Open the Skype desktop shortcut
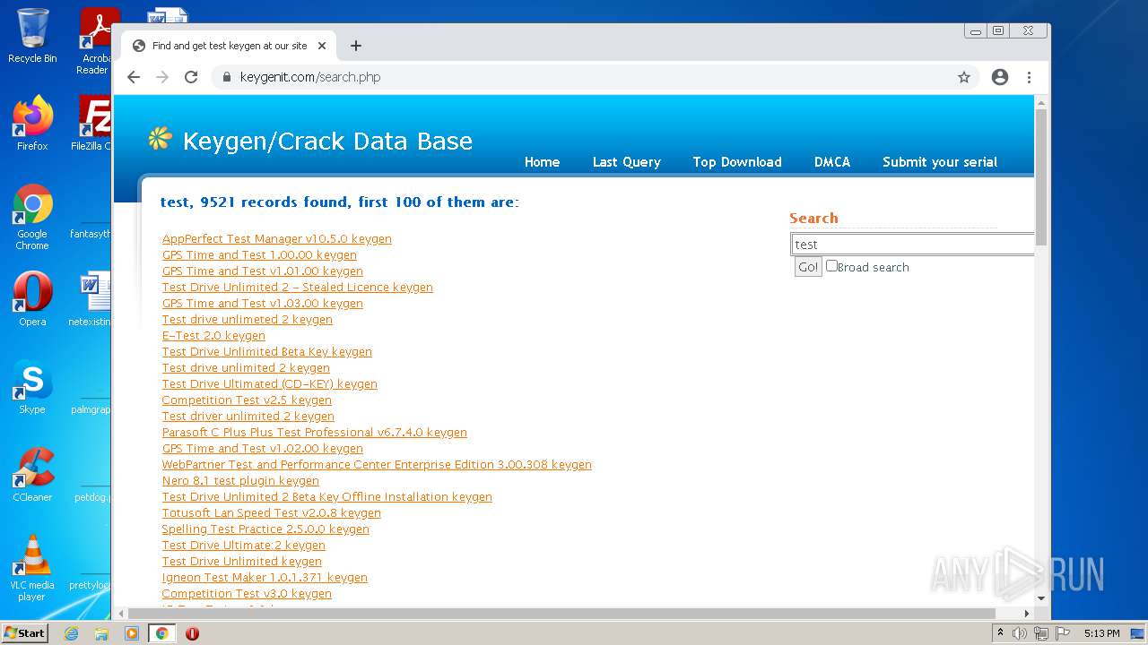Viewport: 1148px width, 645px height. click(32, 387)
